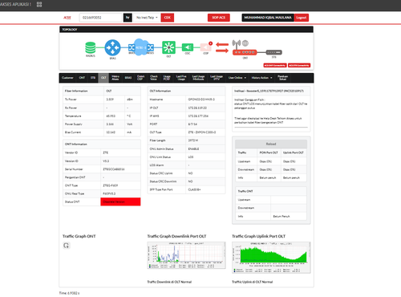Select the ONU Link Status row

pyautogui.click(x=186, y=157)
